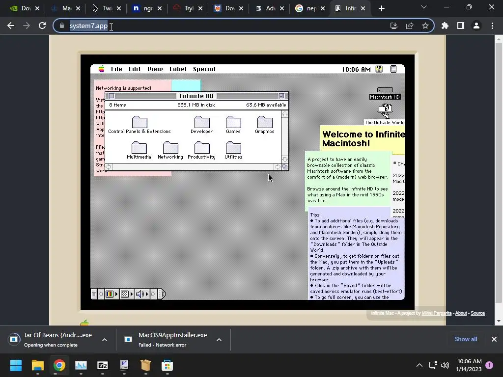
Task: Click install app icon in address bar
Action: (394, 26)
